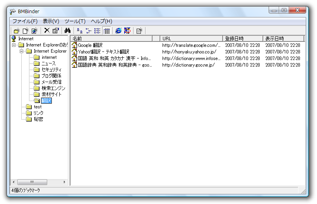The height and width of the screenshot is (204, 317).
Task: Select the 素材サイト folder
Action: click(x=51, y=94)
